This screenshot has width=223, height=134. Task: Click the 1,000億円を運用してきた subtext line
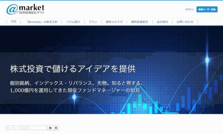coord(75,90)
